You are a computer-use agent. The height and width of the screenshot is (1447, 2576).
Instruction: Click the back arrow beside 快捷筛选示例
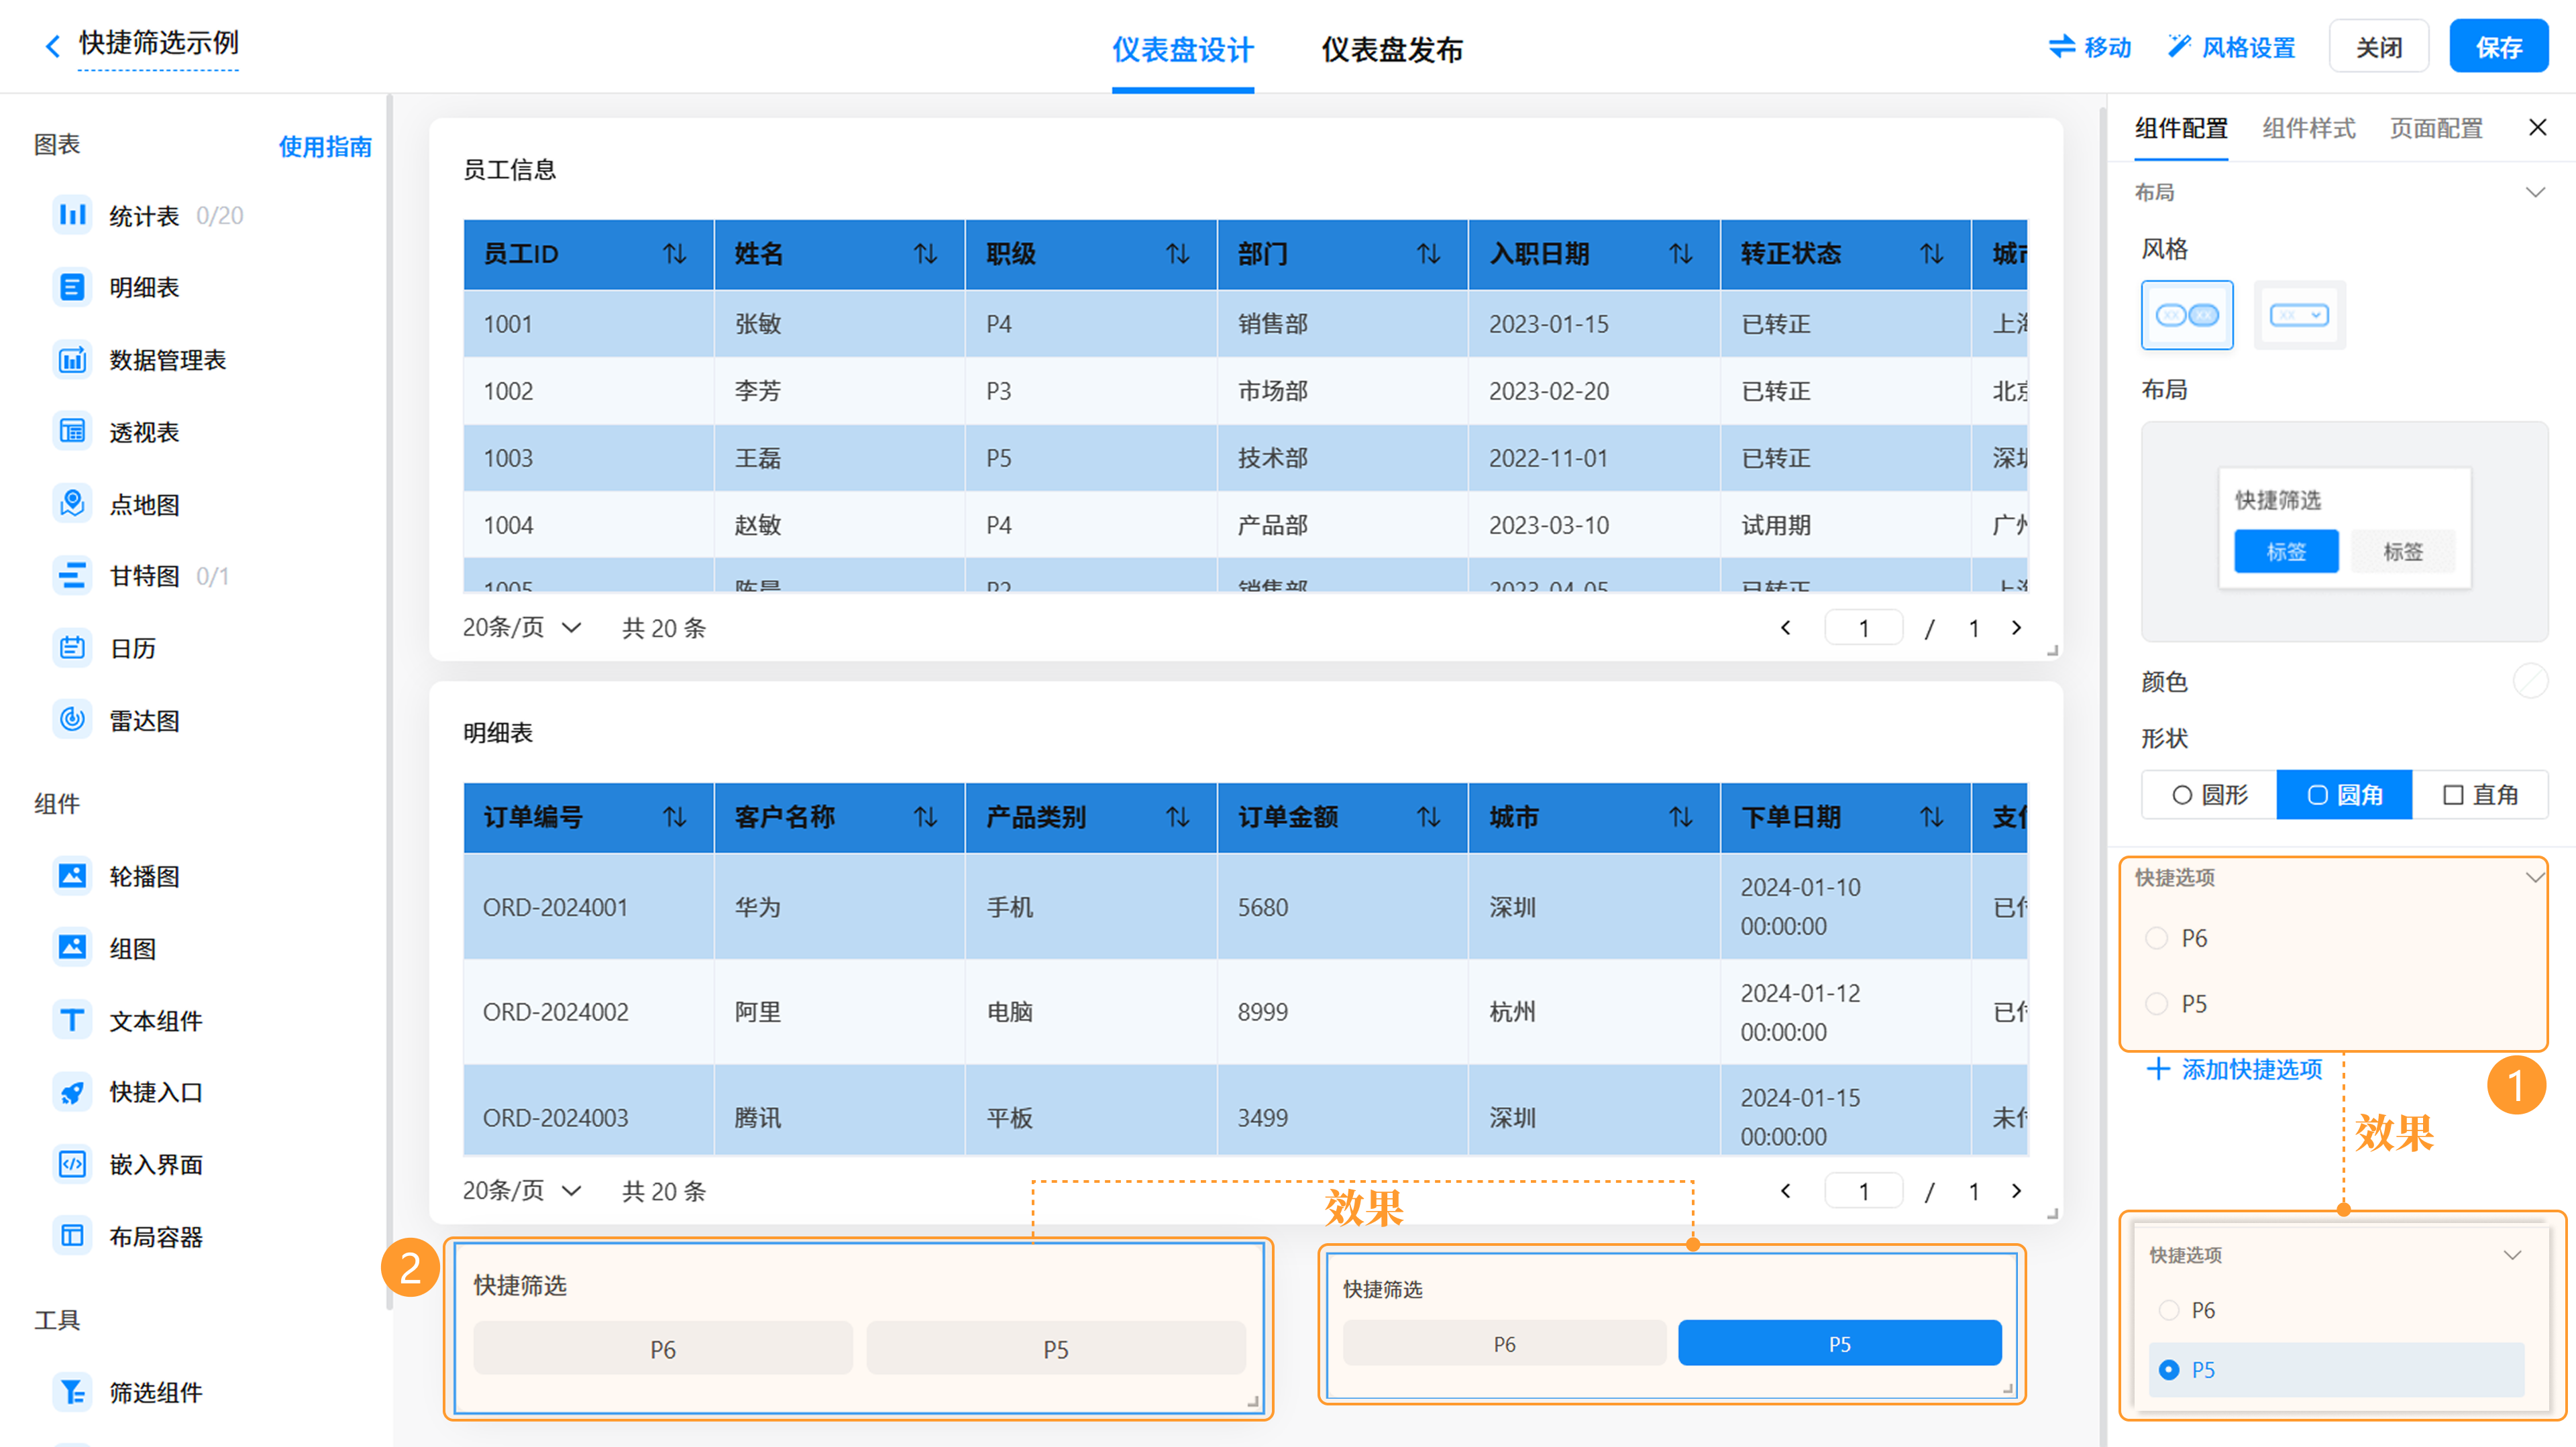point(53,45)
